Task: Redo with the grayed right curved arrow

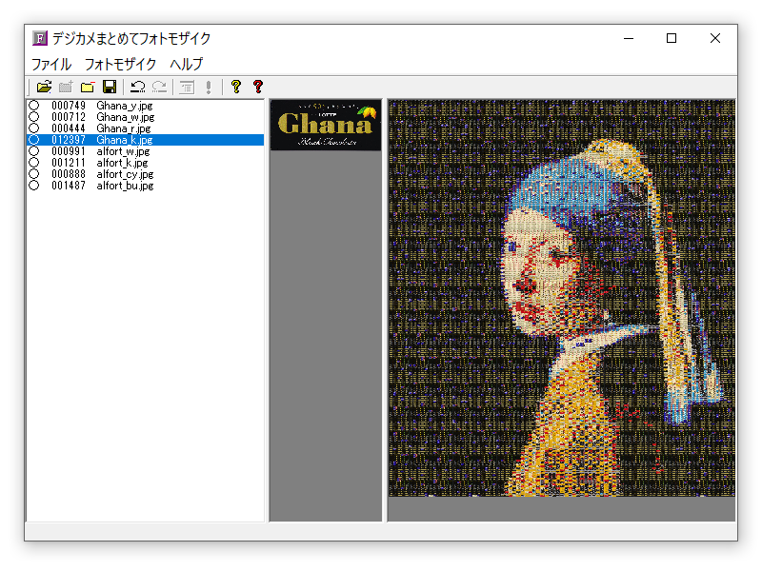Action: coord(159,87)
